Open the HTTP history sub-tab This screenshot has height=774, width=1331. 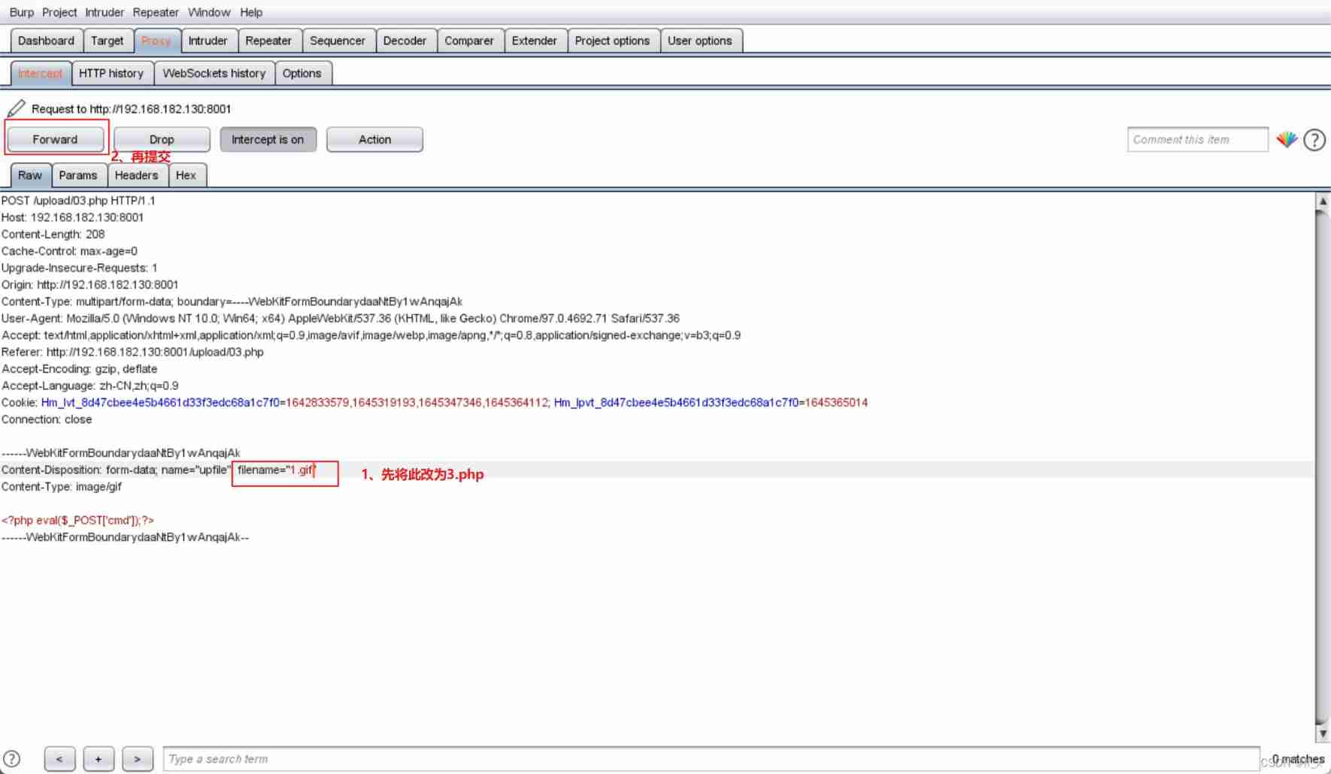click(x=111, y=74)
